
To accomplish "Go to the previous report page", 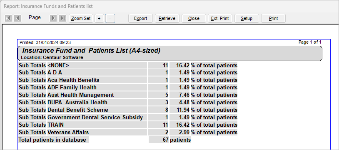I will click(17, 18).
